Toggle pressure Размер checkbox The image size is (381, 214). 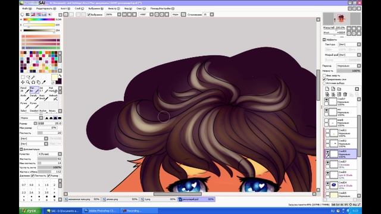[49, 175]
